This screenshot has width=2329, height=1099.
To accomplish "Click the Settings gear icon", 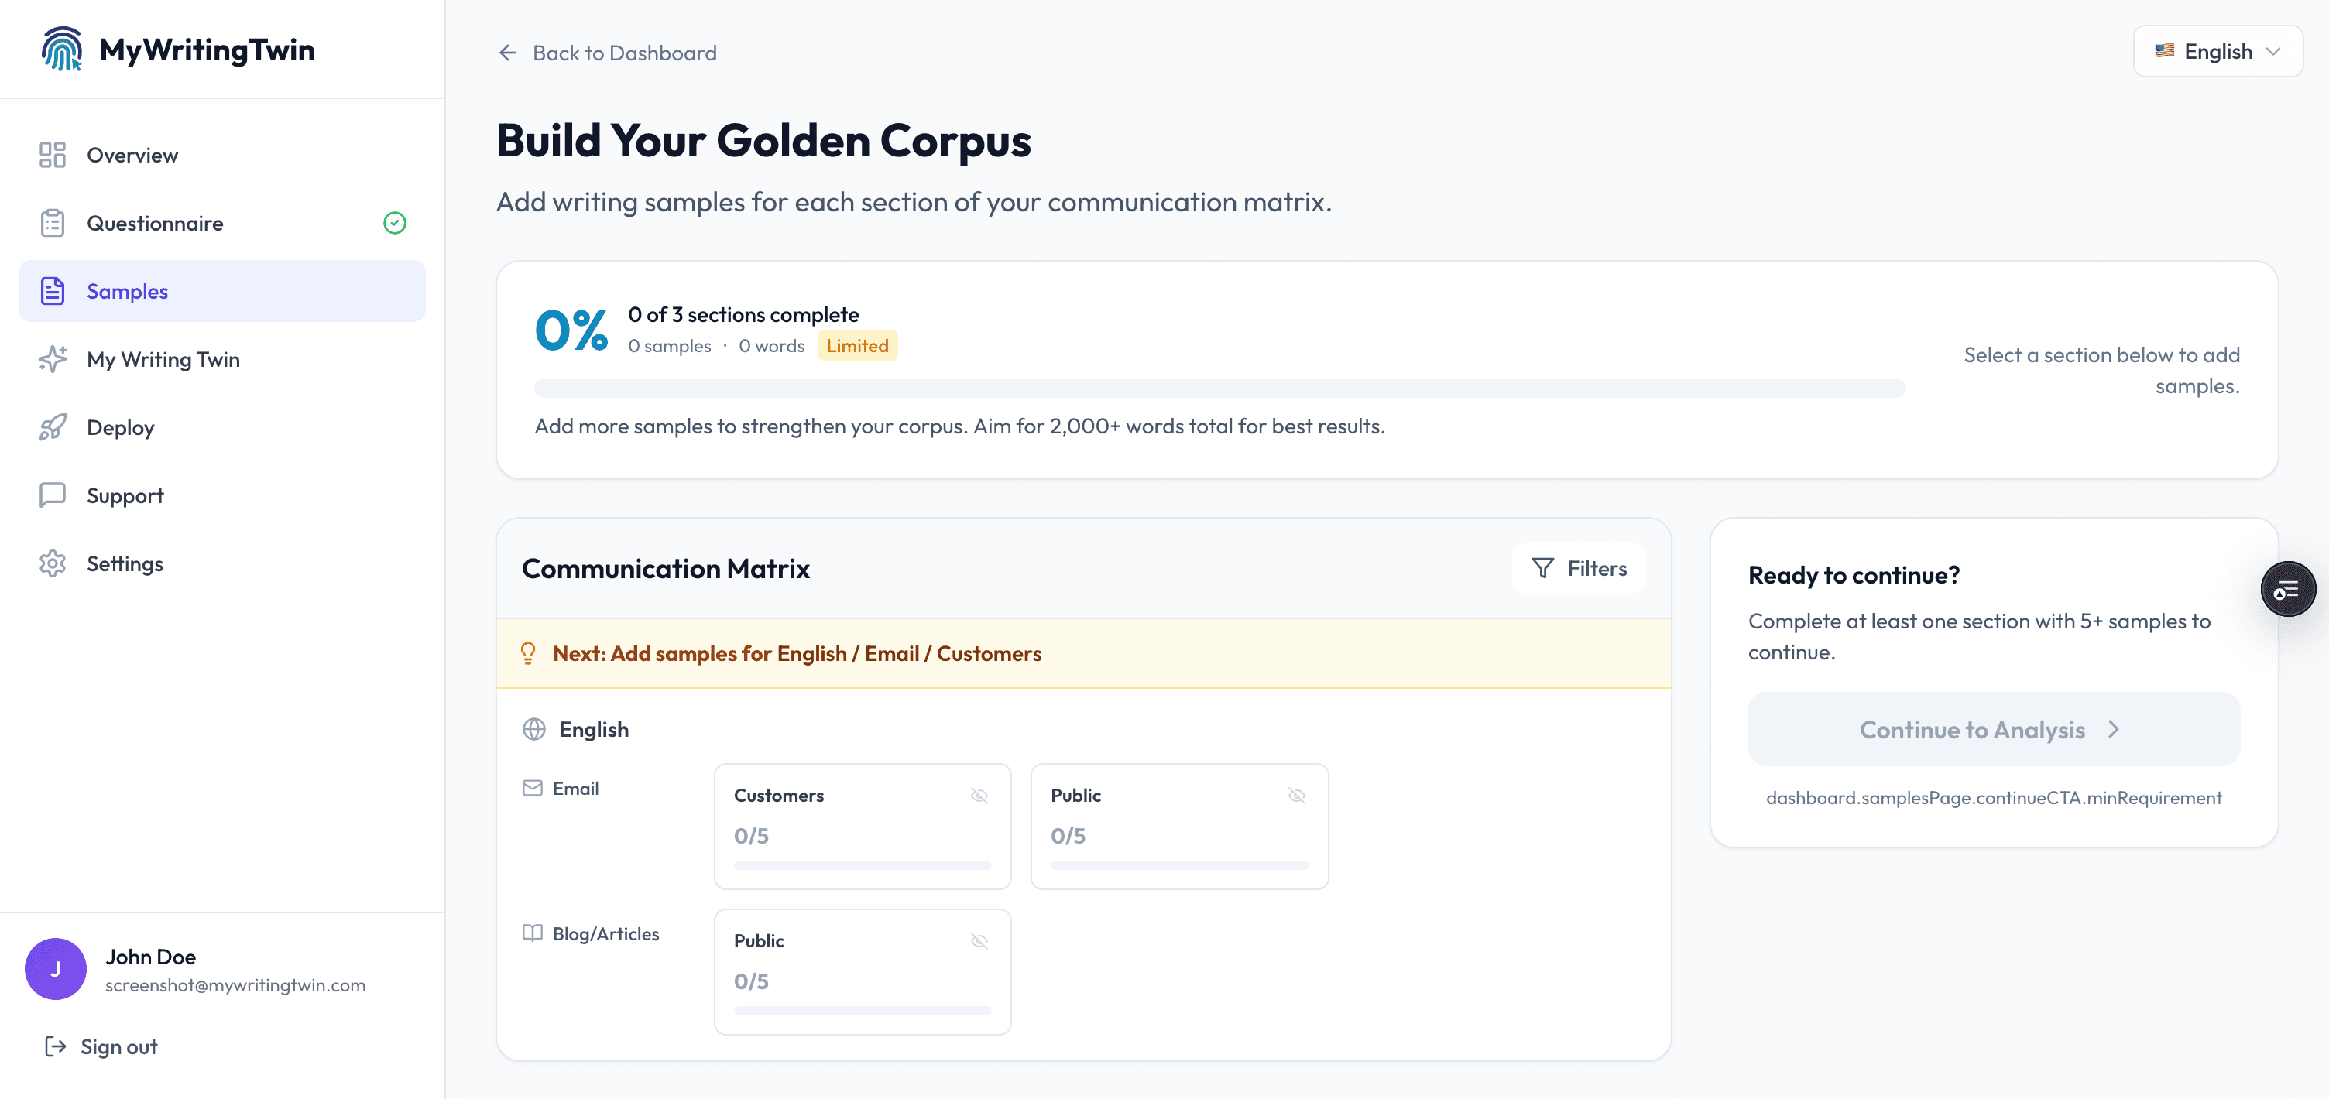I will [x=53, y=564].
